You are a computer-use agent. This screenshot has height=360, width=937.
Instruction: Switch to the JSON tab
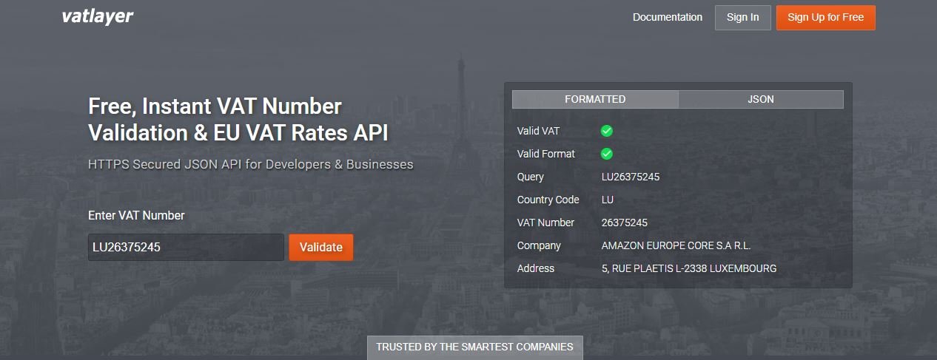pos(761,99)
